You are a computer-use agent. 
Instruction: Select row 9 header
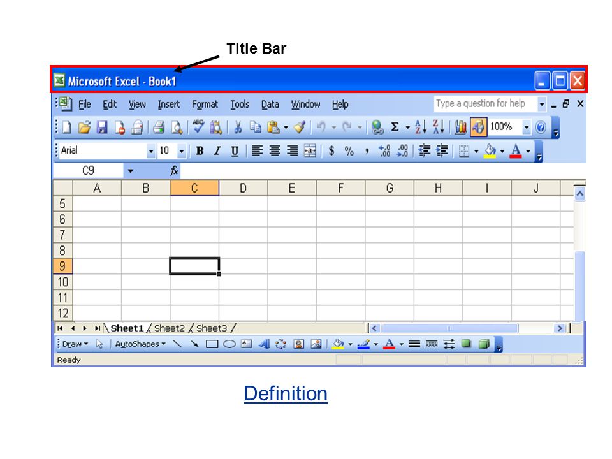coord(62,266)
